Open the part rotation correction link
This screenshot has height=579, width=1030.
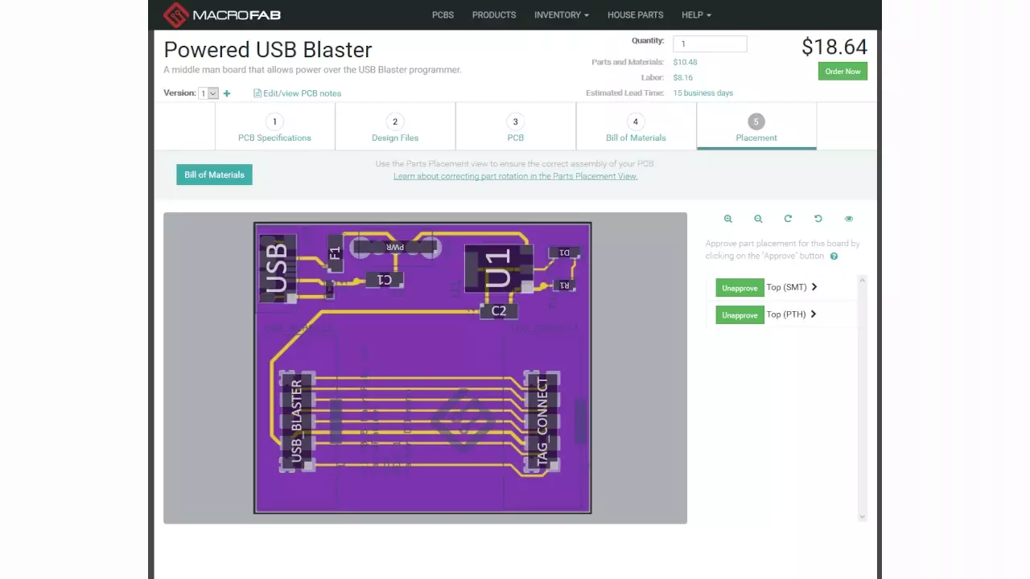click(x=515, y=176)
